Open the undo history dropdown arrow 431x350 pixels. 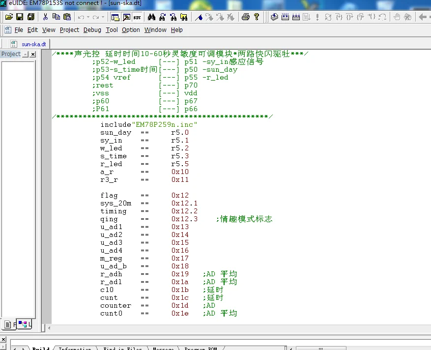tap(88, 17)
